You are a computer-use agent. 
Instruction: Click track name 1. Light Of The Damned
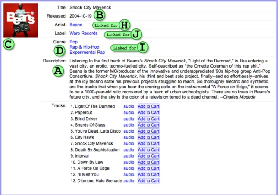93,106
